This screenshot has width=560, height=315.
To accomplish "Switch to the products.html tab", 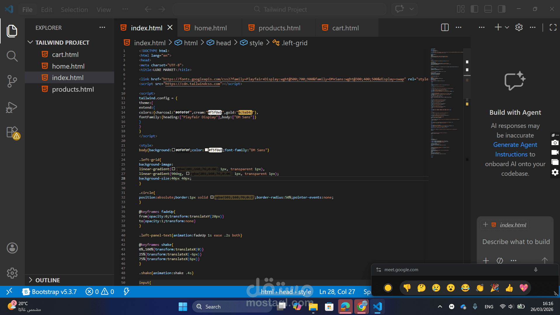I will (279, 28).
